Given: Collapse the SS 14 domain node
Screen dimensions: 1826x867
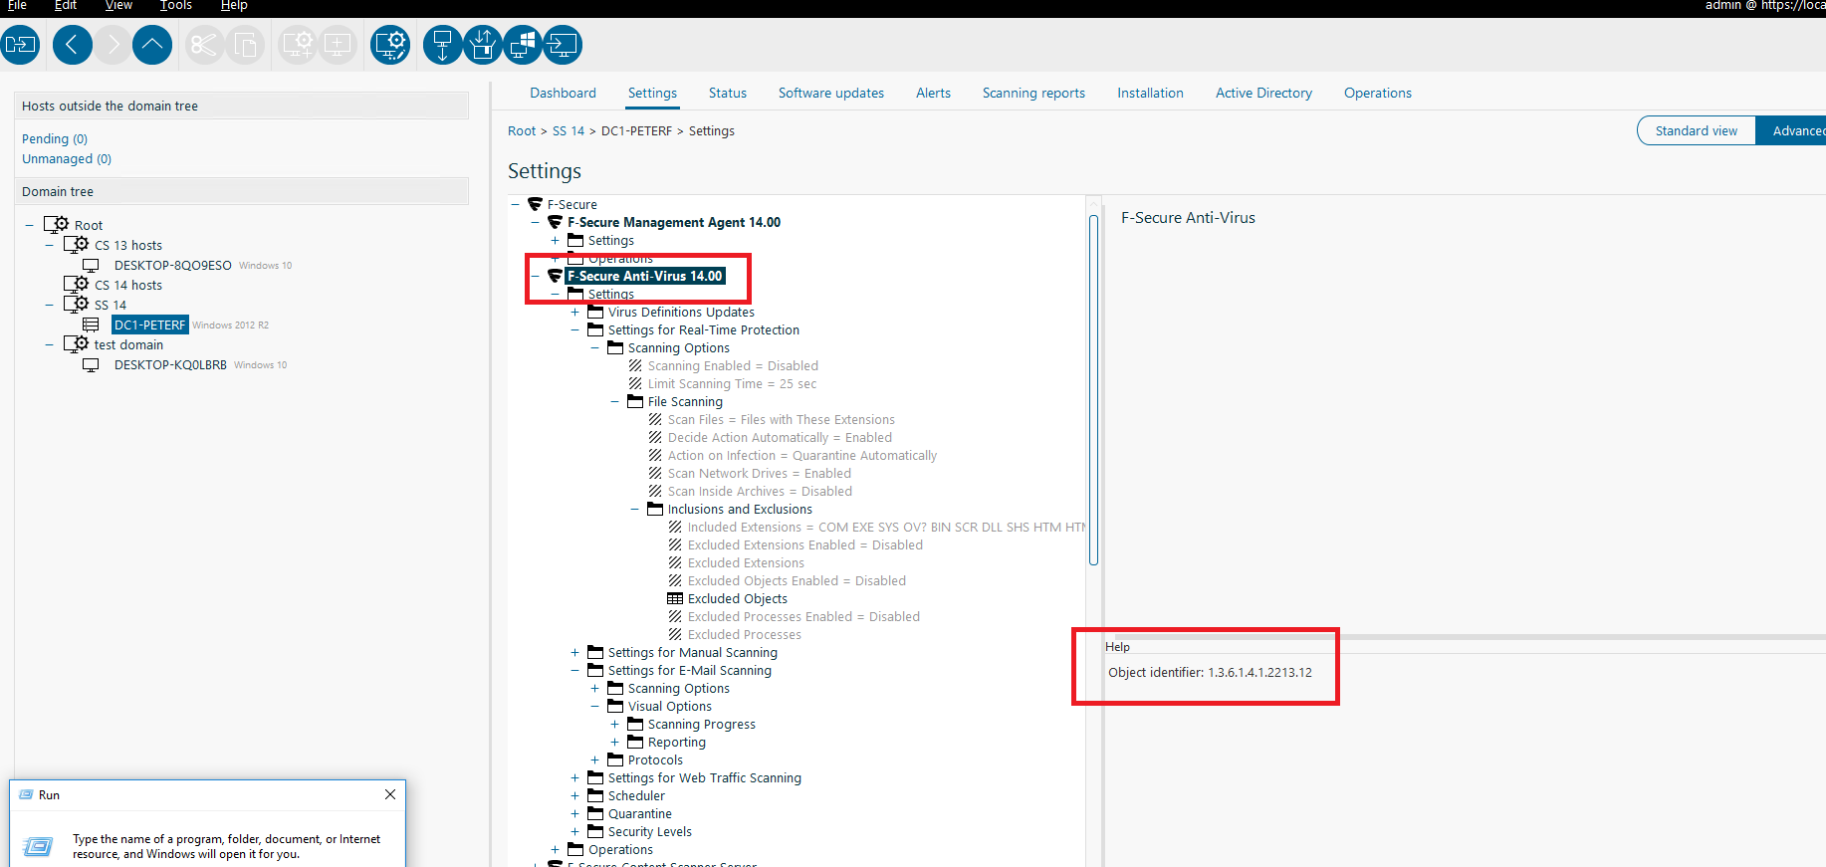Looking at the screenshot, I should coord(49,305).
